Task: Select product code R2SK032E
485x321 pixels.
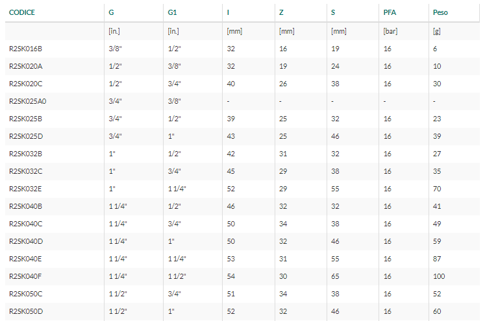Action: click(25, 189)
